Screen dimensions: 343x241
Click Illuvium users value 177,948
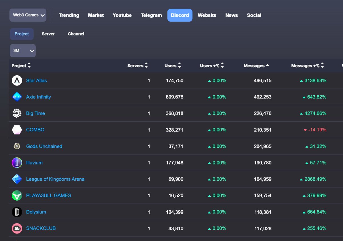click(175, 163)
